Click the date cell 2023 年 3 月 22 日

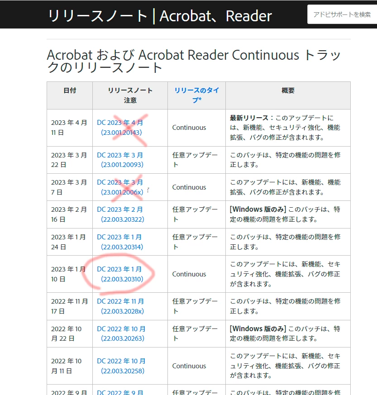coord(69,160)
